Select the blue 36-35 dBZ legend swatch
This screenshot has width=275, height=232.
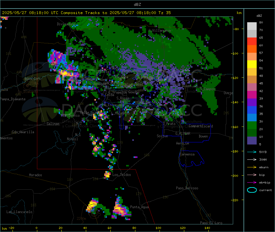tap(252, 110)
